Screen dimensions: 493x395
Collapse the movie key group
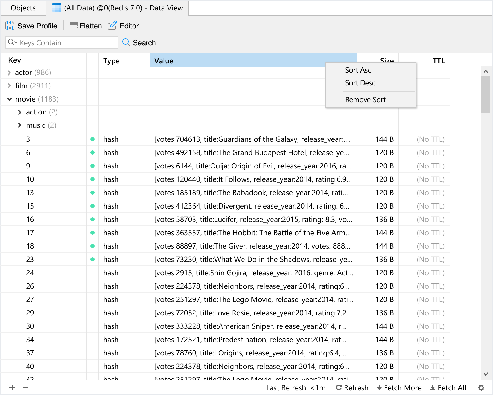[10, 99]
